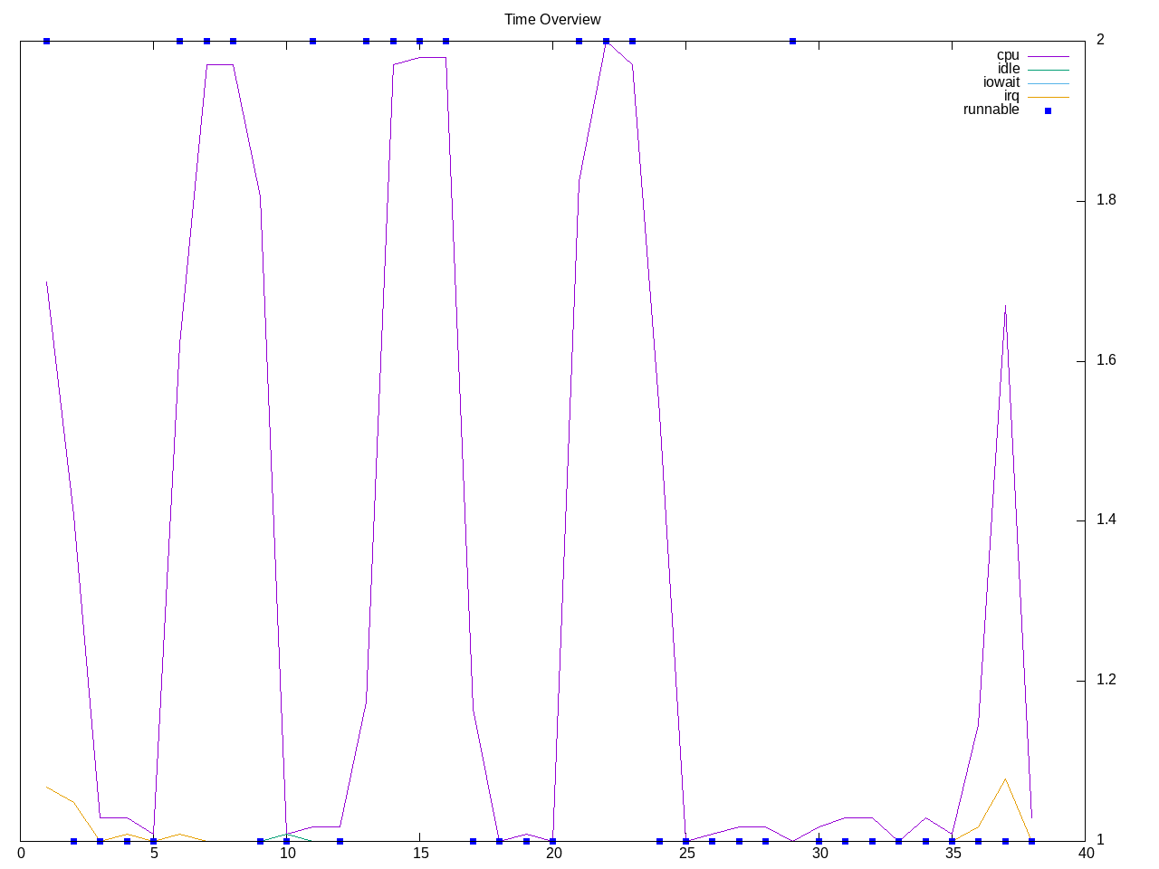Click the x-axis tick label 20
Viewport: 1159px width, 869px height.
click(553, 853)
